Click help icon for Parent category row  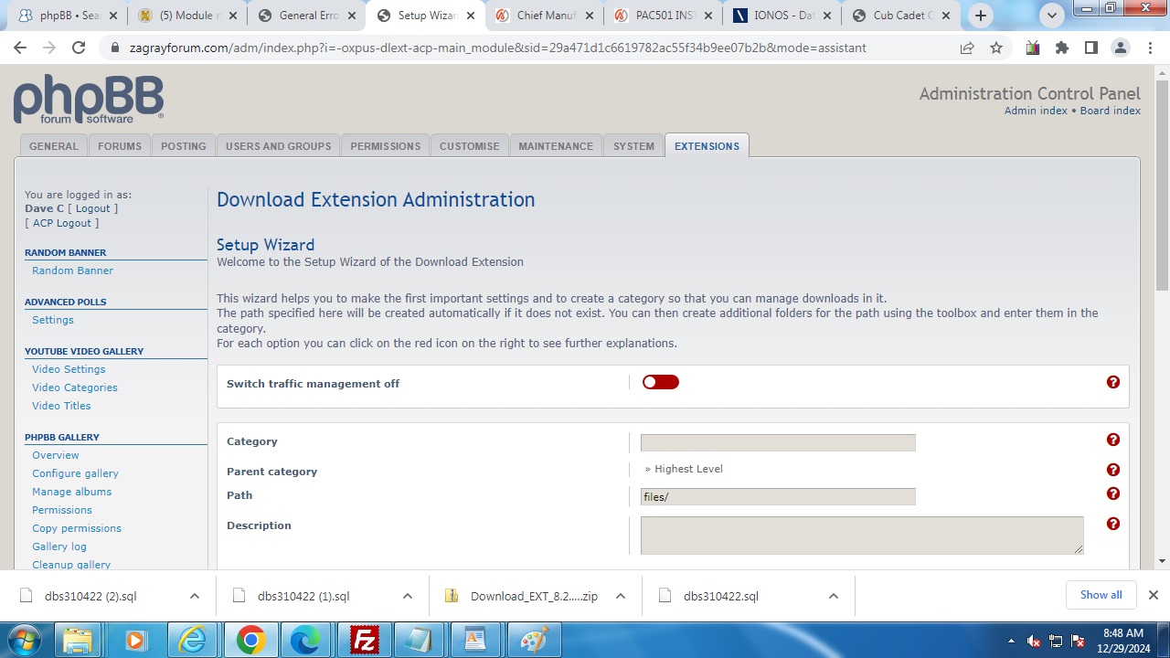pyautogui.click(x=1112, y=470)
